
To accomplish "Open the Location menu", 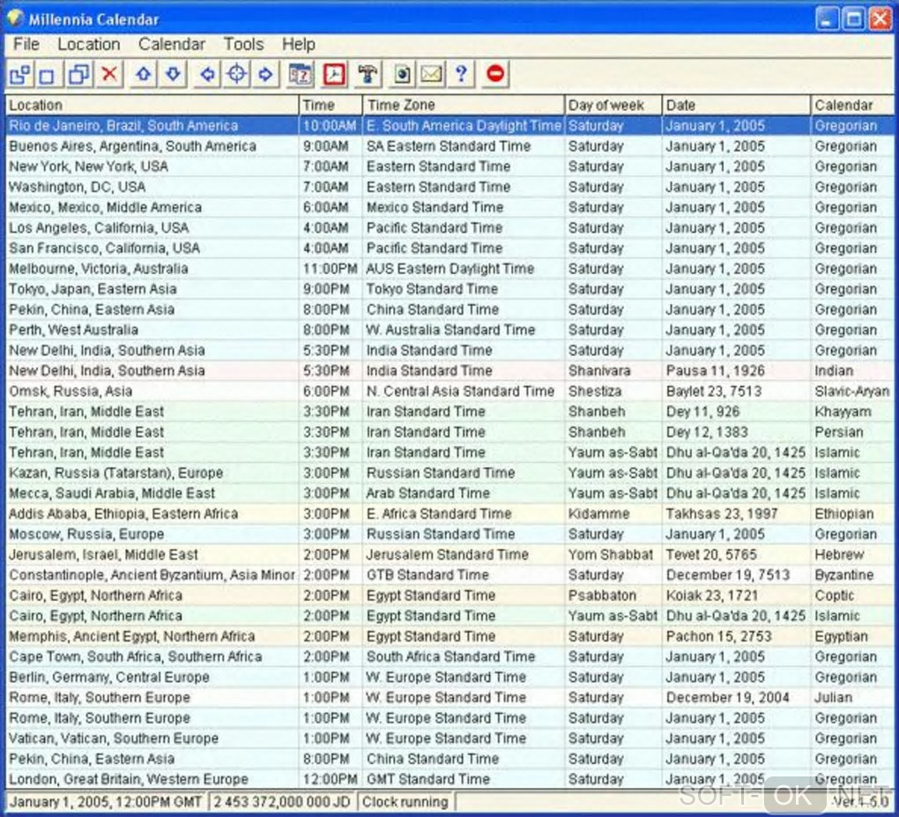I will tap(89, 44).
